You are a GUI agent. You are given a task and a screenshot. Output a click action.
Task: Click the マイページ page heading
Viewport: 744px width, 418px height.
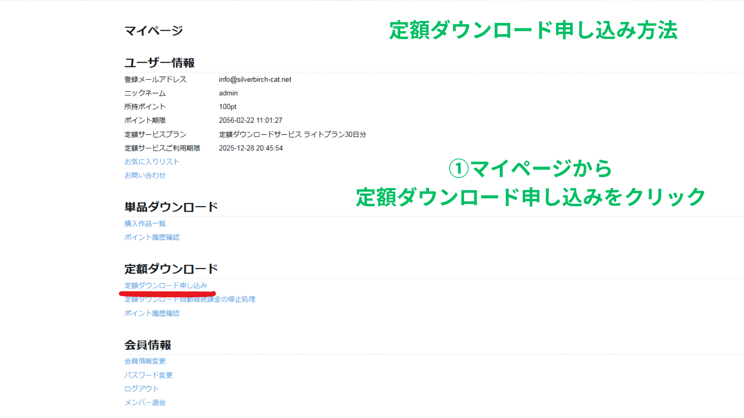pos(153,31)
